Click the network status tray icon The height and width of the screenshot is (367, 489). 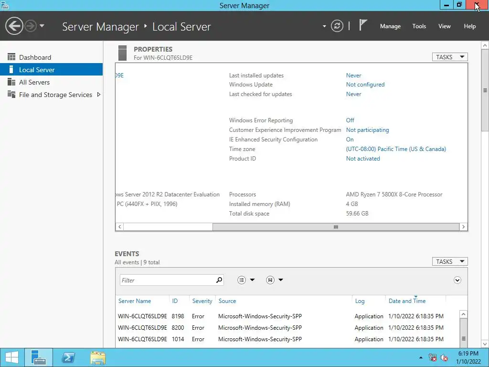433,357
